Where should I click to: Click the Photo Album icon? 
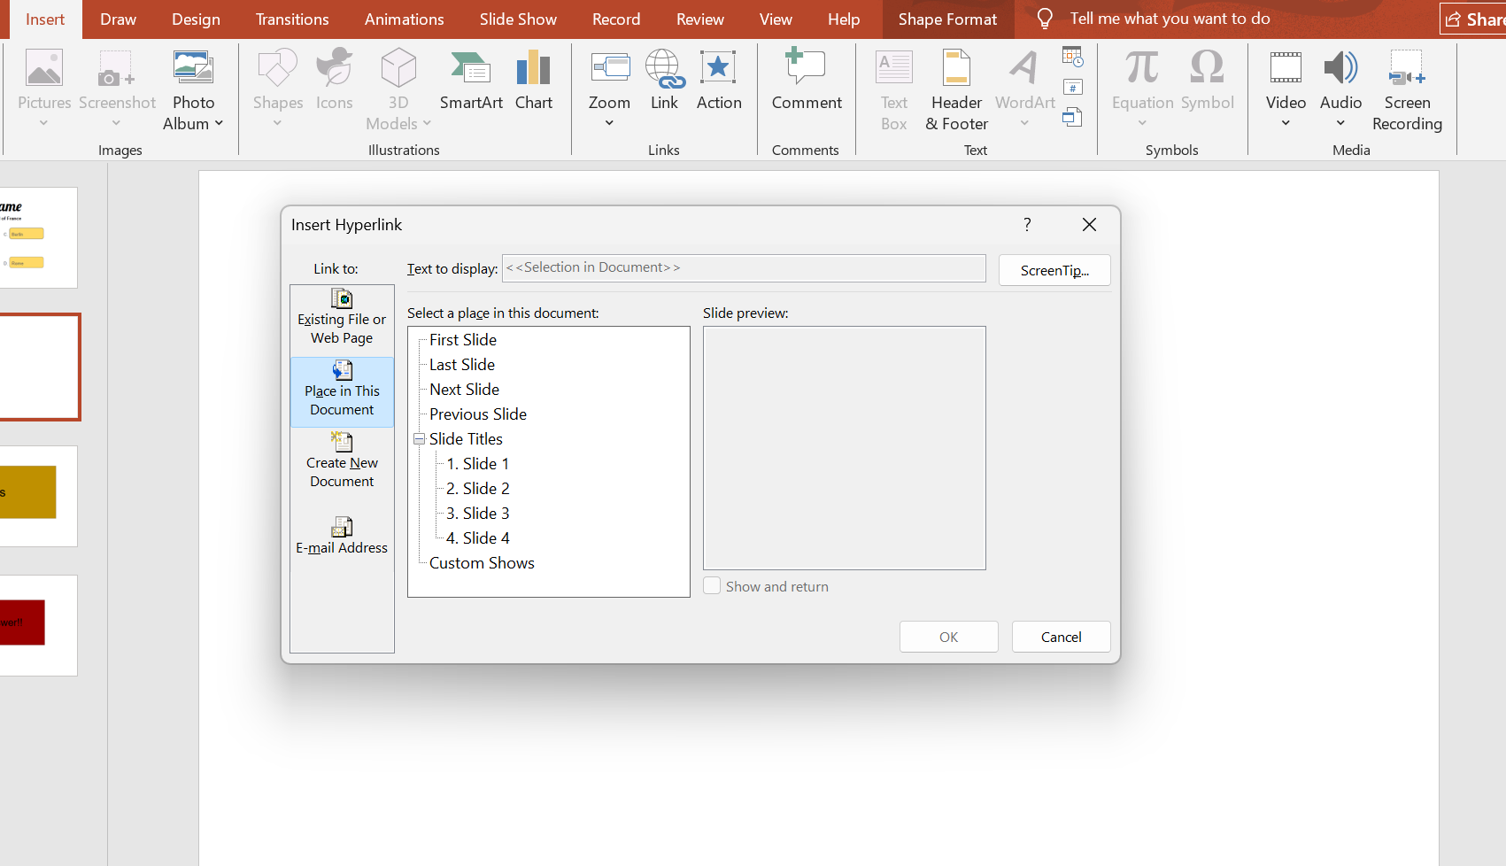pos(193,69)
